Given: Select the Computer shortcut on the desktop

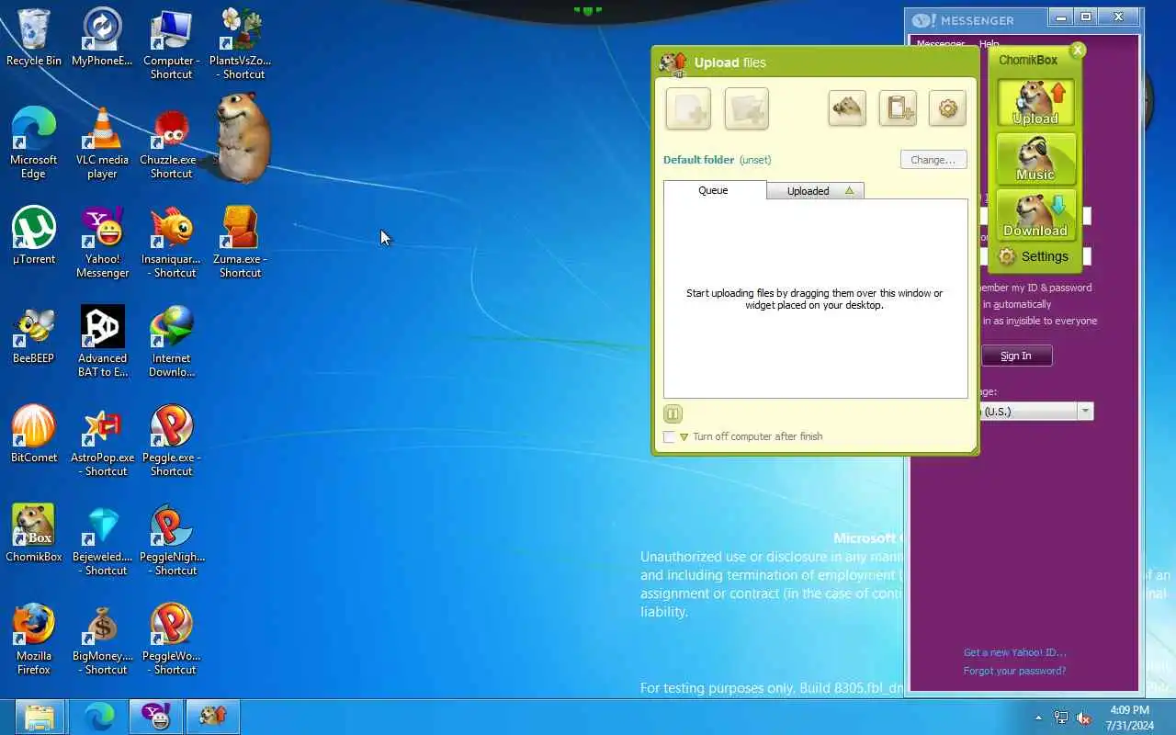Looking at the screenshot, I should (171, 44).
